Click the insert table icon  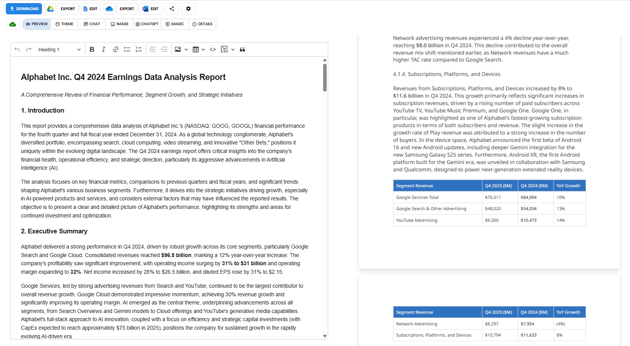[x=196, y=49]
